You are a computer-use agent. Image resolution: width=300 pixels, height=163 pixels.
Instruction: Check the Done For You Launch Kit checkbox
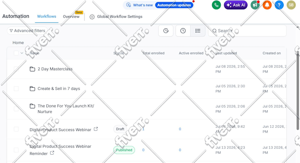tap(16, 109)
